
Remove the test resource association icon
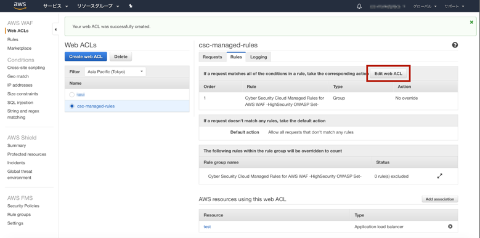coord(450,227)
